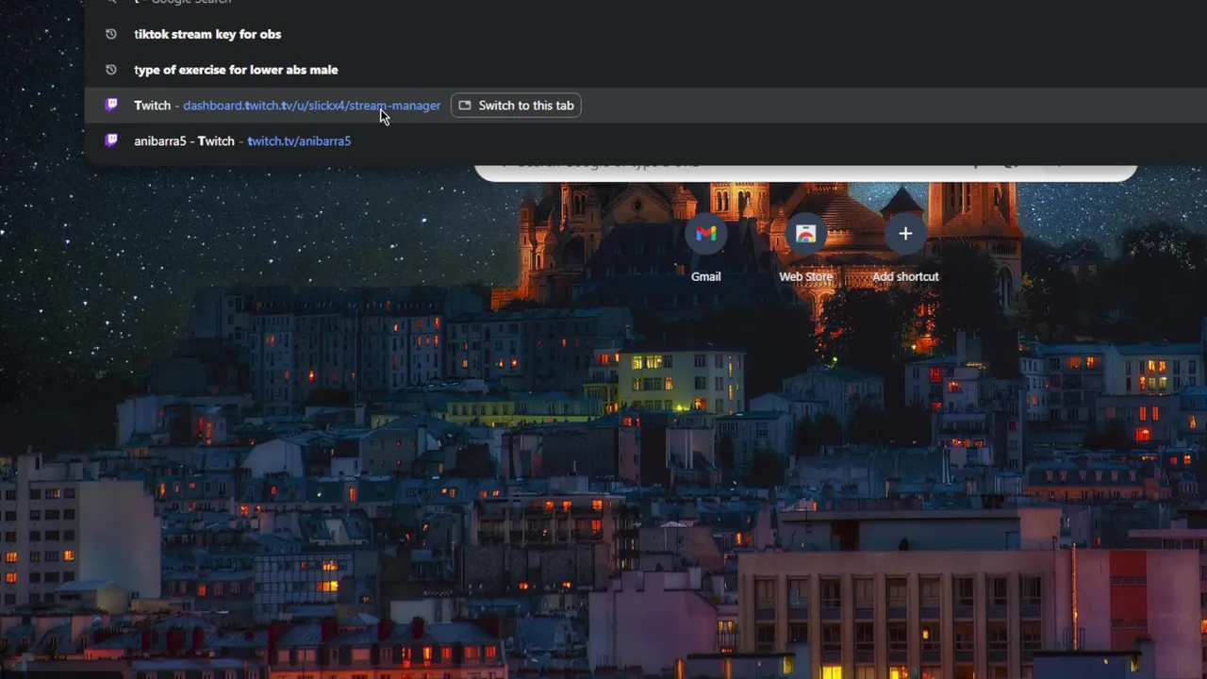Click the Twitch icon beside the anibarra5 suggestion

[x=111, y=141]
